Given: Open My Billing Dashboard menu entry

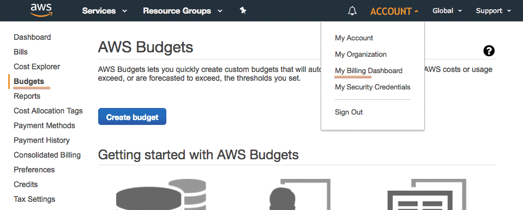Looking at the screenshot, I should point(369,71).
